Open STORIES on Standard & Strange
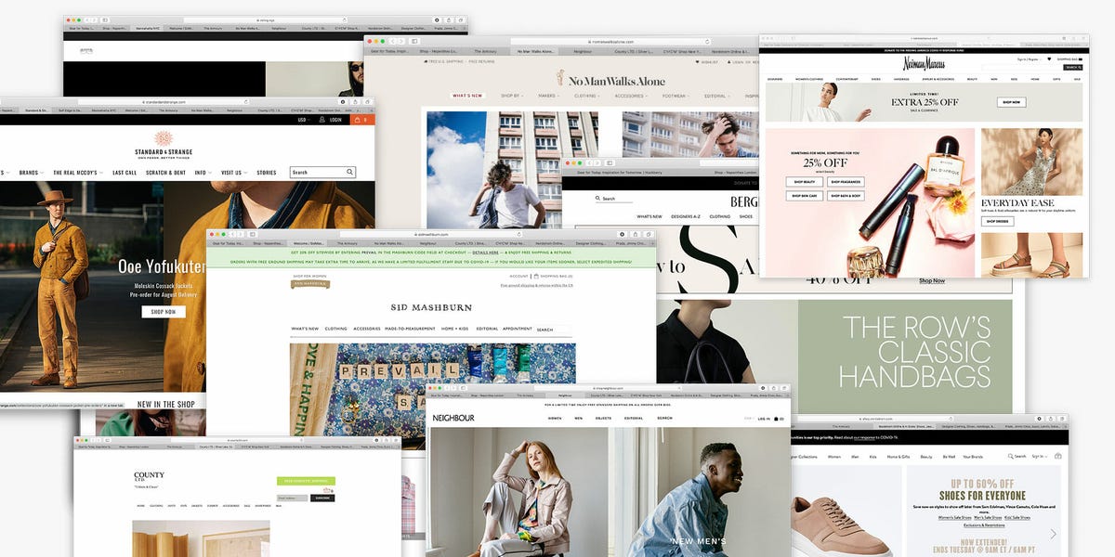Viewport: 1115px width, 557px height. tap(267, 173)
